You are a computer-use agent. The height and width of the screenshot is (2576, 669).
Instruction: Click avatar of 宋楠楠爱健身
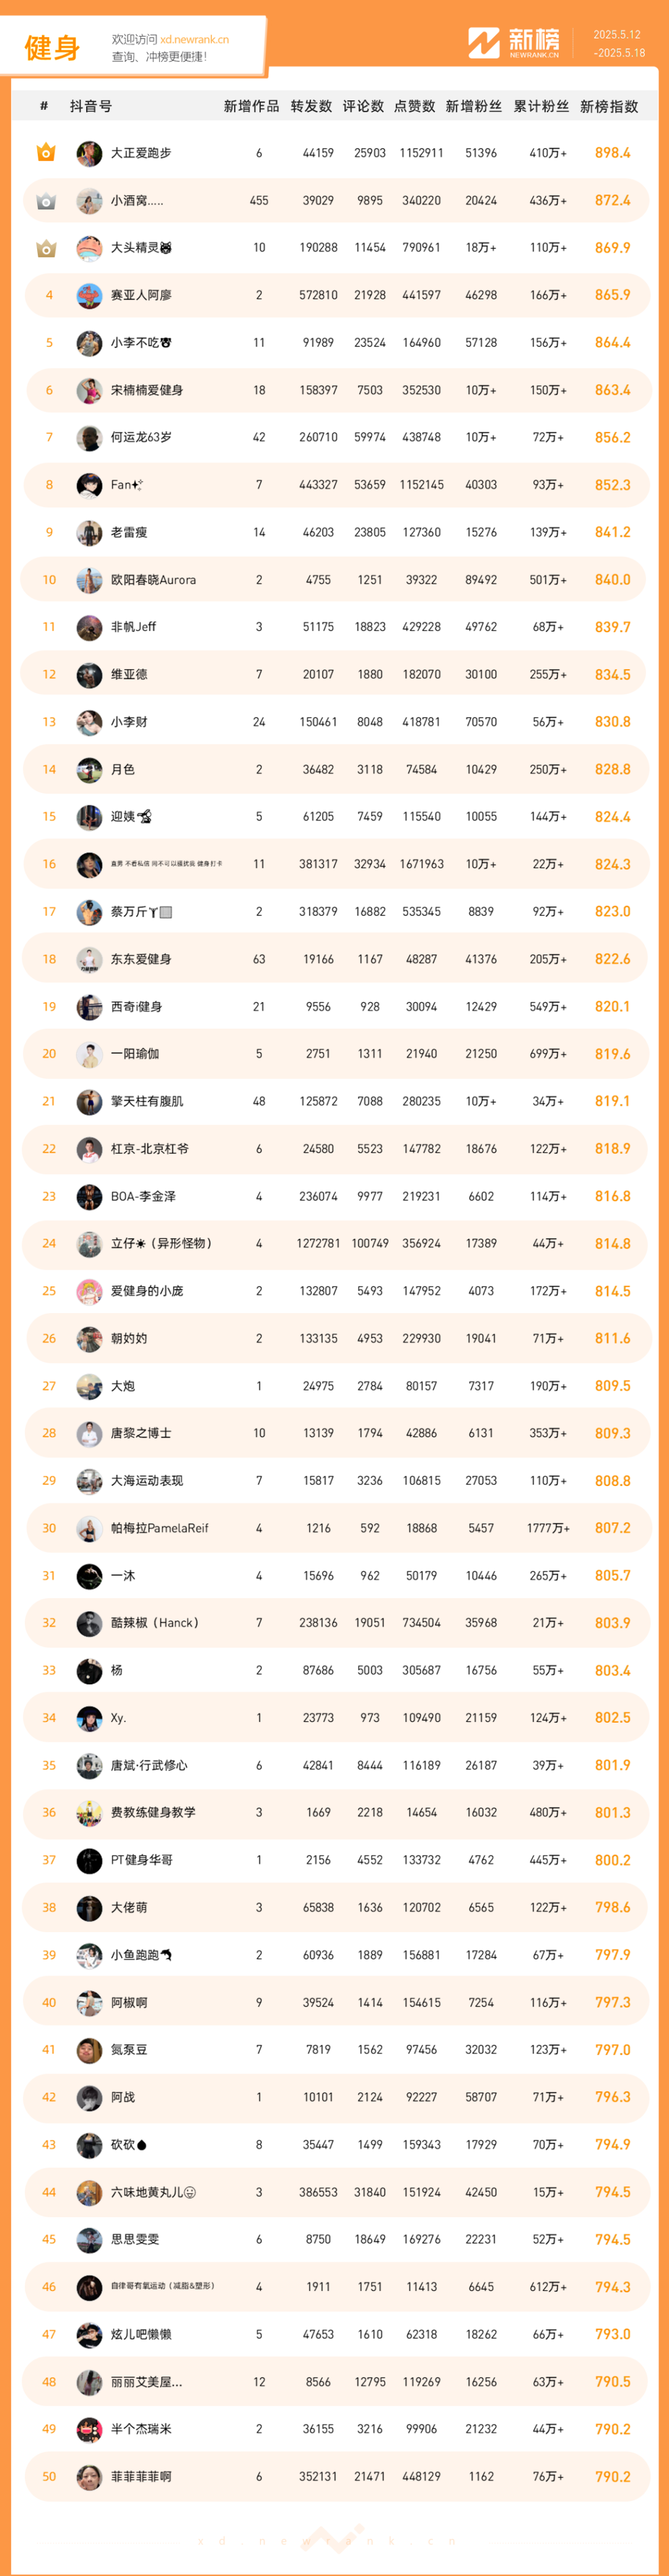(89, 390)
